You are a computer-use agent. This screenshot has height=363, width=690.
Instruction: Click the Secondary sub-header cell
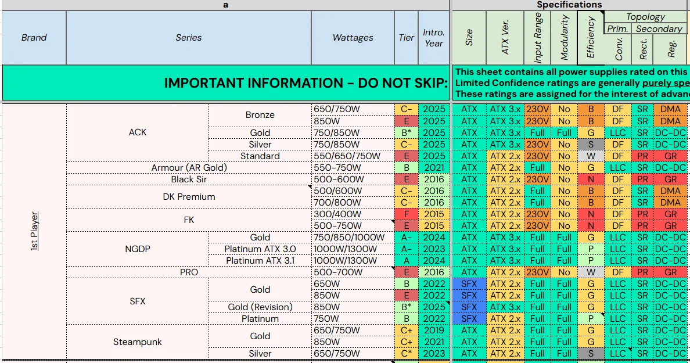pos(659,28)
